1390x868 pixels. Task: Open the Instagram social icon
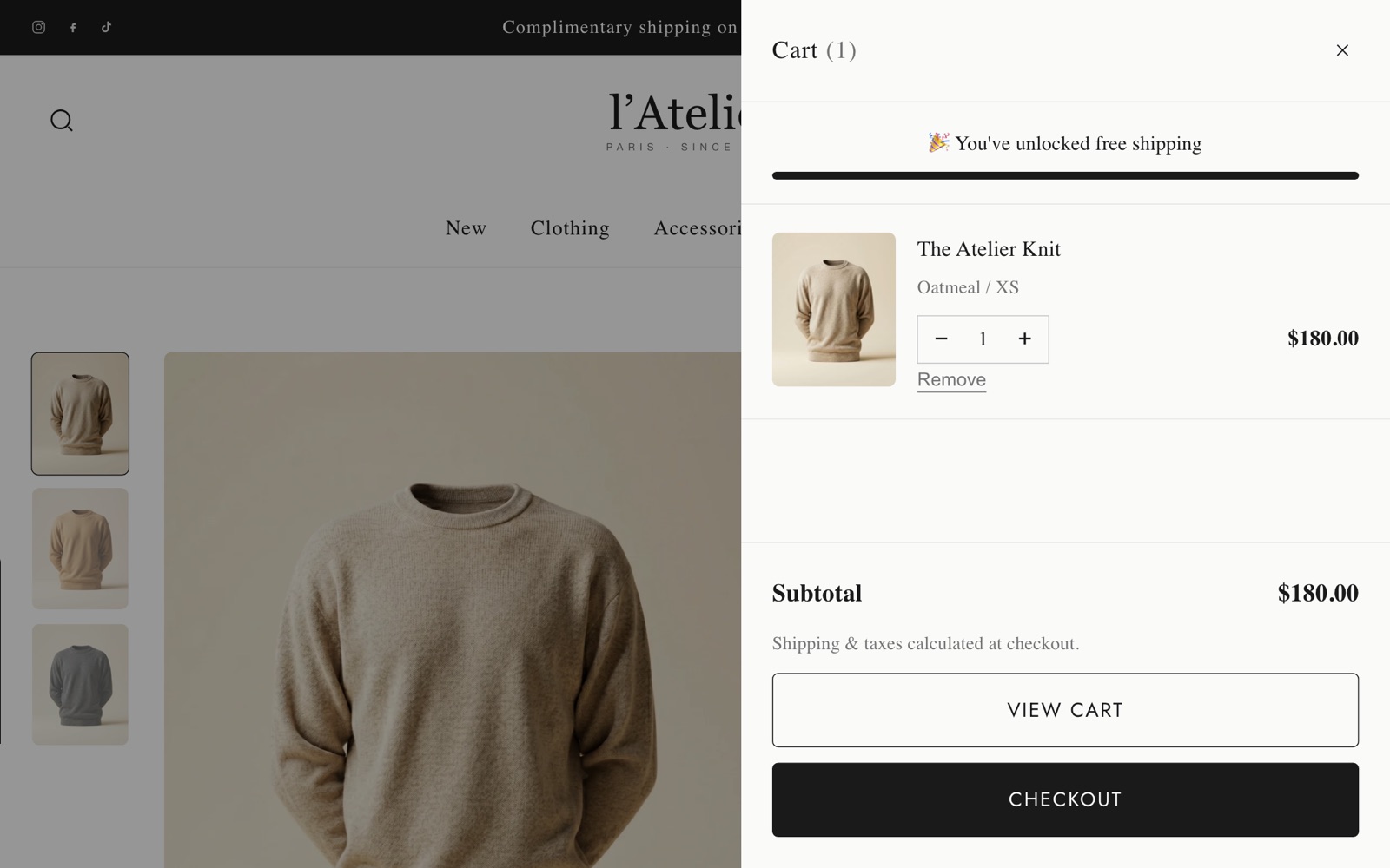(x=38, y=27)
